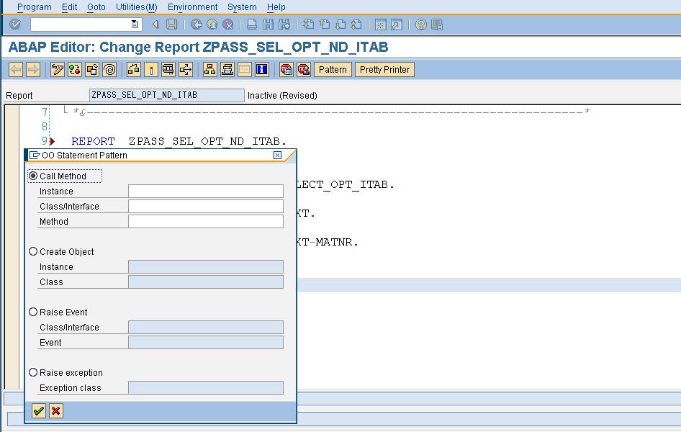Select the Raise Event radio button
This screenshot has height=432, width=681.
tap(33, 311)
